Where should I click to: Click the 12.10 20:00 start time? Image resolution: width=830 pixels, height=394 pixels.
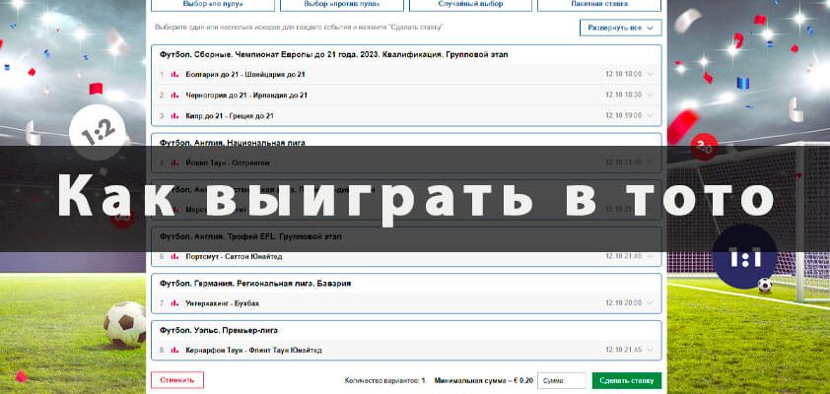click(x=624, y=303)
